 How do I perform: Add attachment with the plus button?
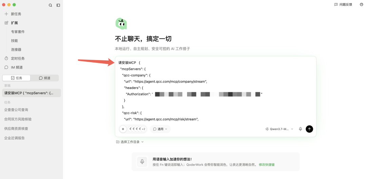pos(123,129)
